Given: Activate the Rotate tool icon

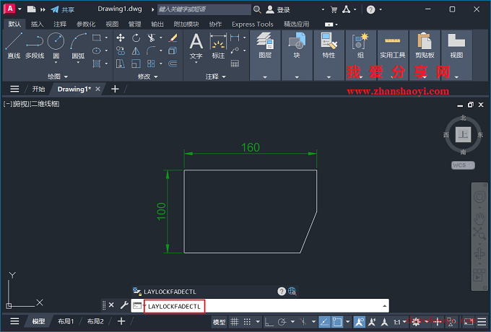Looking at the screenshot, I should point(136,38).
